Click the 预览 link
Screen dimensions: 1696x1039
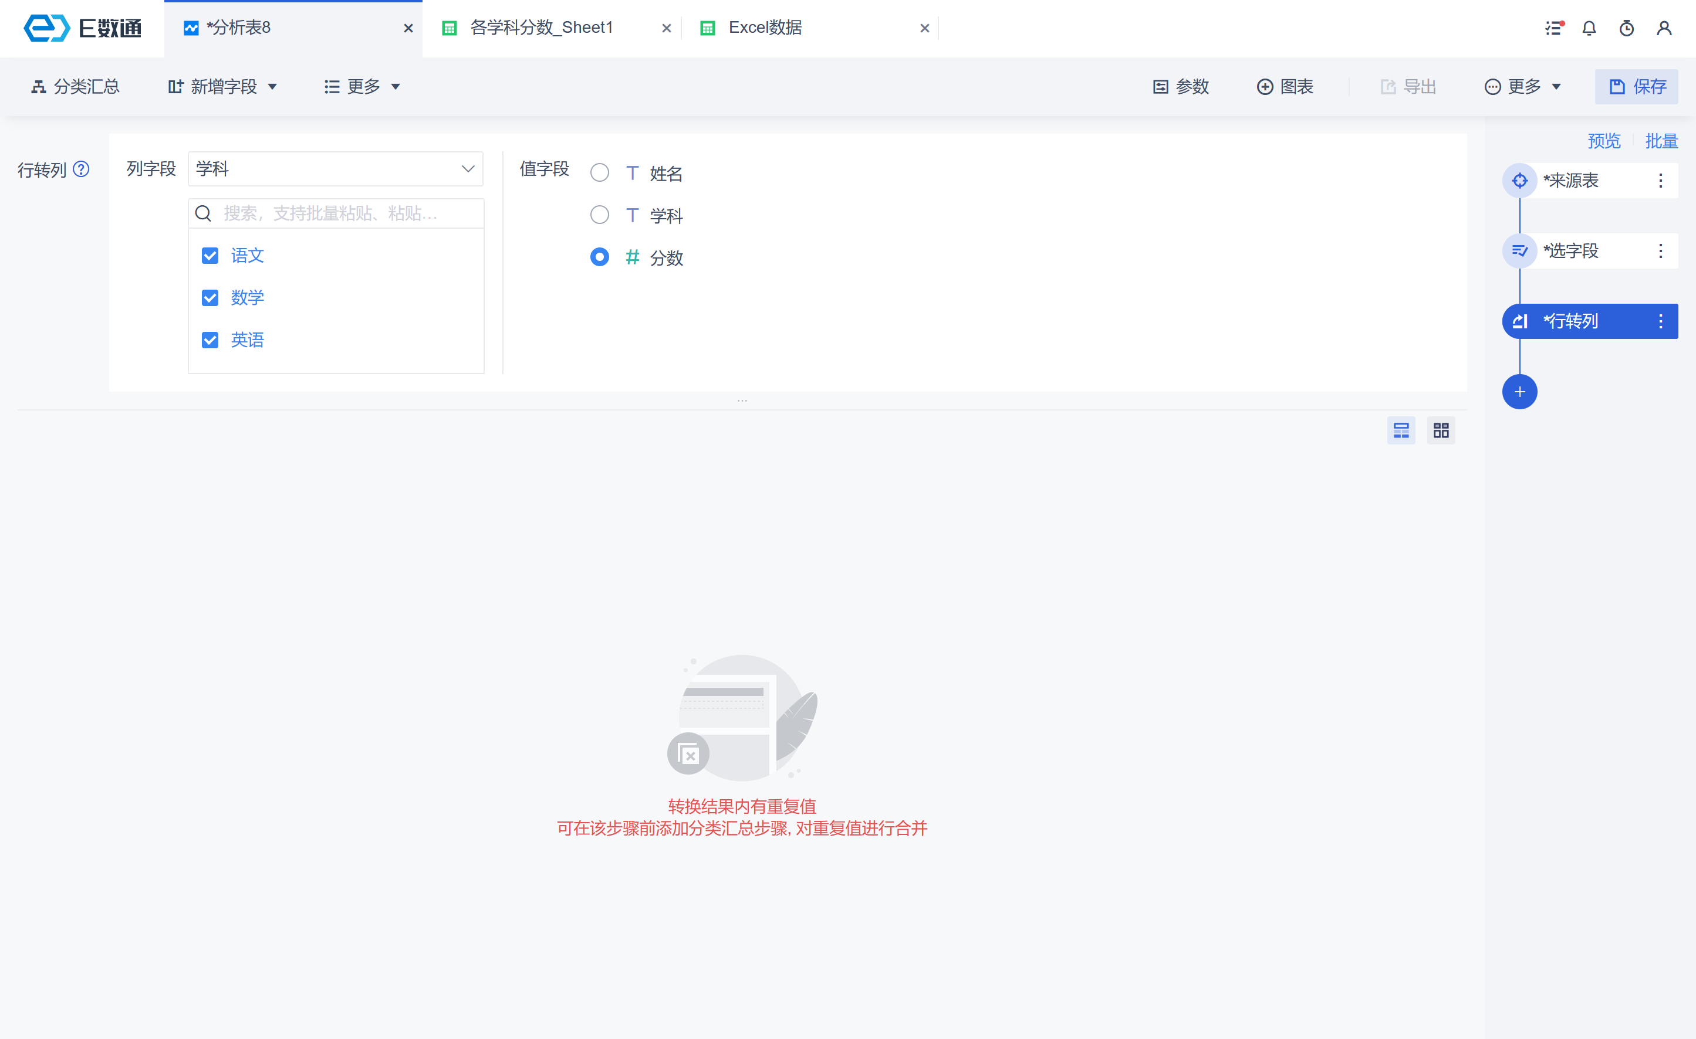point(1604,141)
